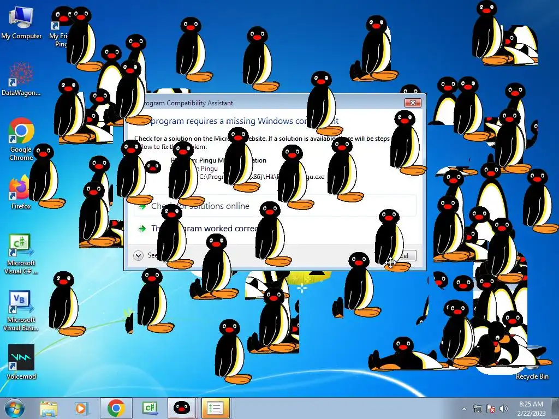Open the DataWagon desktop shortcut
559x419 pixels.
pos(21,79)
